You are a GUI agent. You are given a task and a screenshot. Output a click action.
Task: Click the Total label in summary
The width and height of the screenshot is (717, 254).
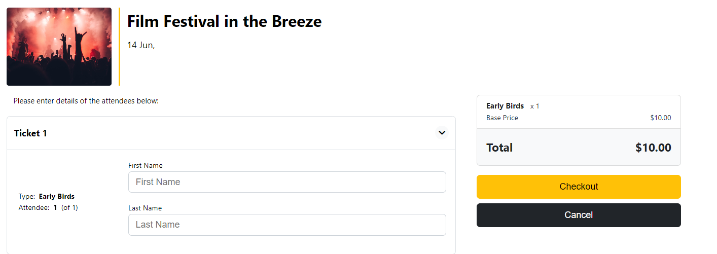[499, 148]
